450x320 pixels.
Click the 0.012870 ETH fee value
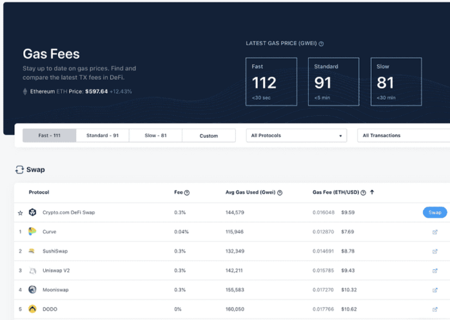pos(323,232)
